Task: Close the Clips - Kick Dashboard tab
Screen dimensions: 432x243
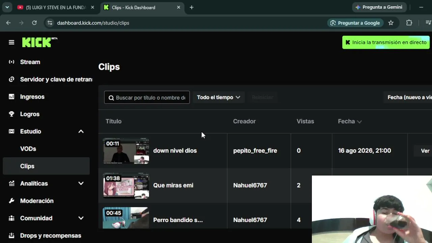Action: coord(179,7)
